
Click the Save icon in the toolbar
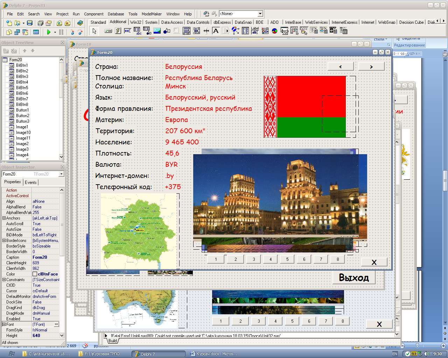30,23
